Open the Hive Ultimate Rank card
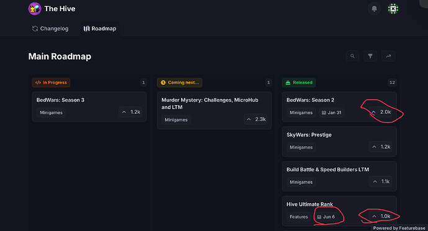 click(x=339, y=211)
